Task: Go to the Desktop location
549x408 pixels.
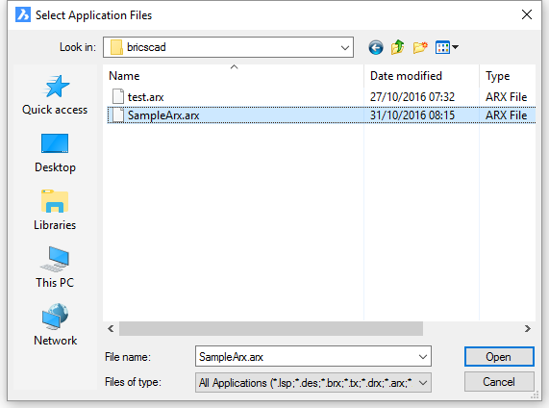Action: tap(55, 153)
